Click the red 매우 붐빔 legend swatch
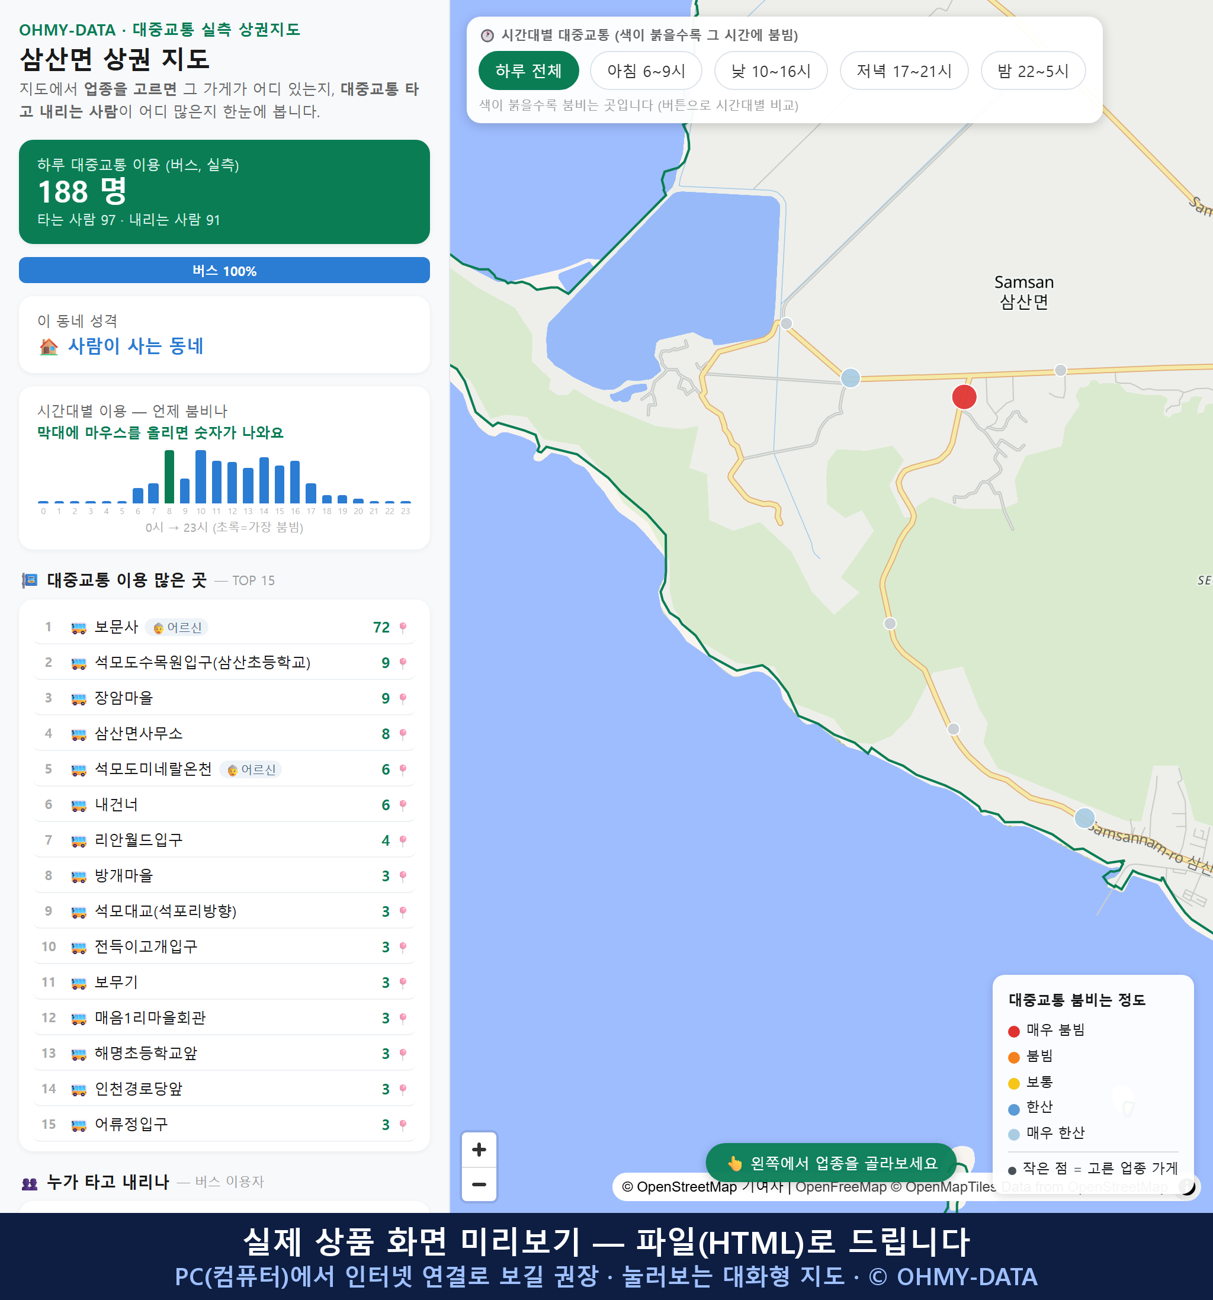 point(1013,1031)
